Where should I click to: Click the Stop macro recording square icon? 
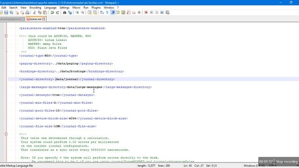(151, 13)
